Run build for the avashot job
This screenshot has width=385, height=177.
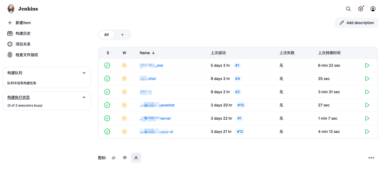367,105
